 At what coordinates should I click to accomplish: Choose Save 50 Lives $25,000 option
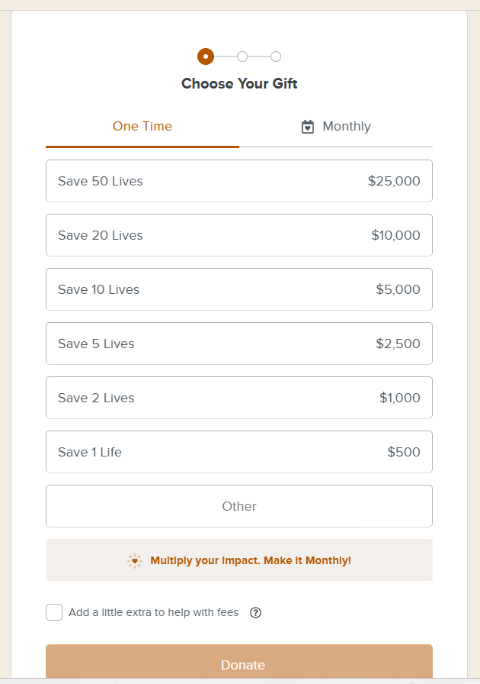point(239,181)
